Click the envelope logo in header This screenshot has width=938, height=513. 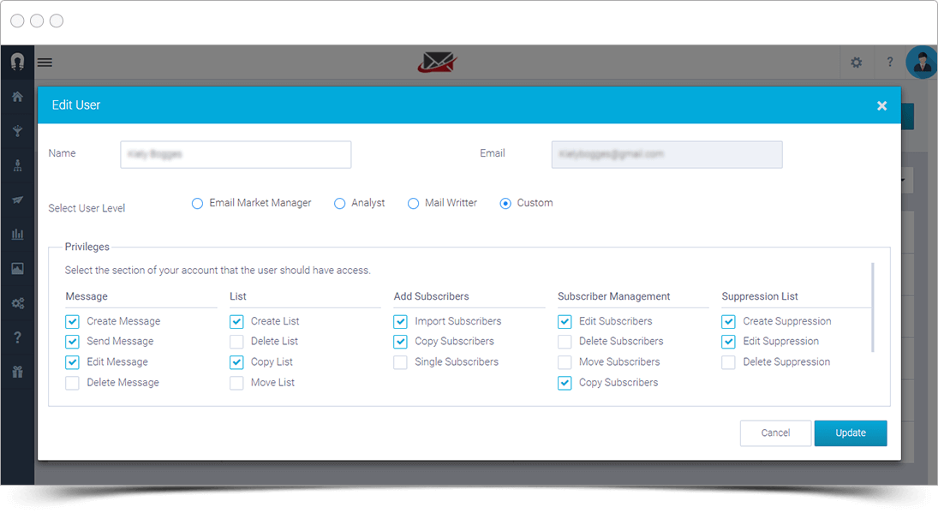tap(437, 63)
